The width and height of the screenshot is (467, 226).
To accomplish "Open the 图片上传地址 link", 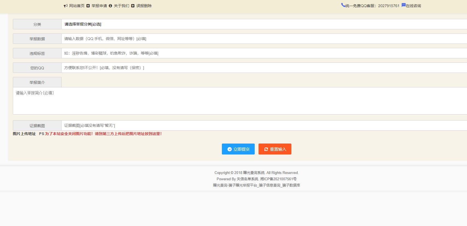I will click(24, 134).
